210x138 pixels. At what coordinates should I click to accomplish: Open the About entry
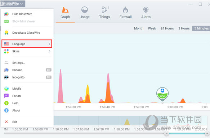tap(27, 110)
